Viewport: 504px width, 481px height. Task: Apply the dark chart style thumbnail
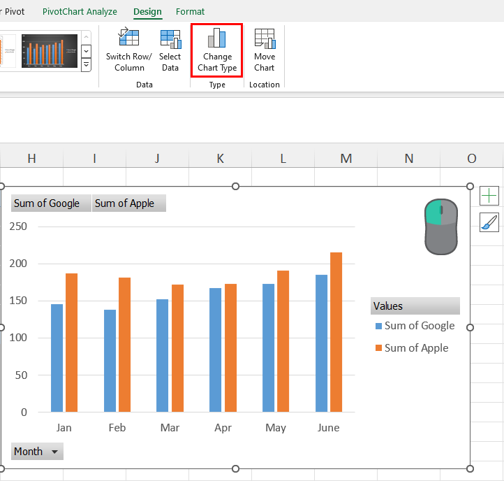pos(50,50)
